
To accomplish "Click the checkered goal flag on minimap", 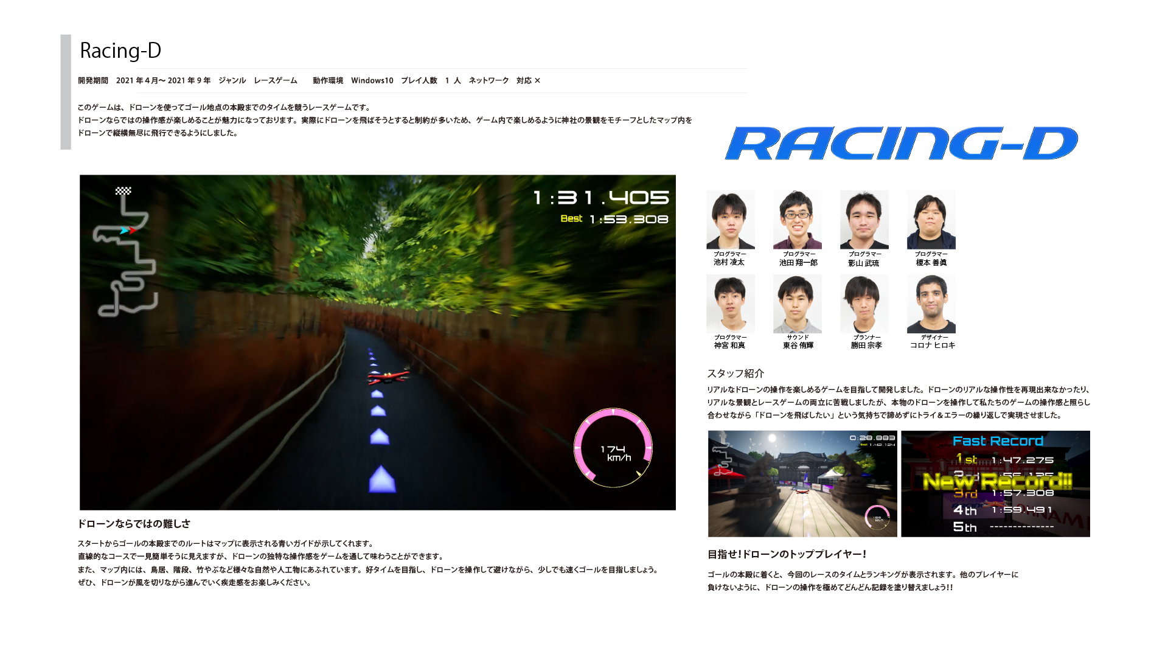I will tap(123, 191).
